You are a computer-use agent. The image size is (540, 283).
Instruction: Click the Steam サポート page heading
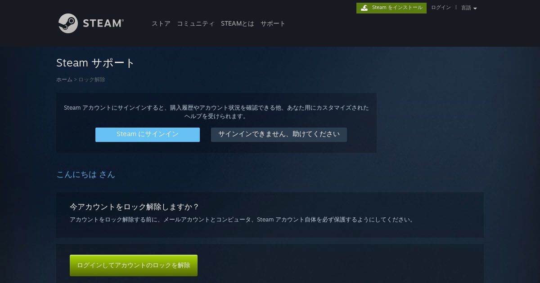coord(95,63)
